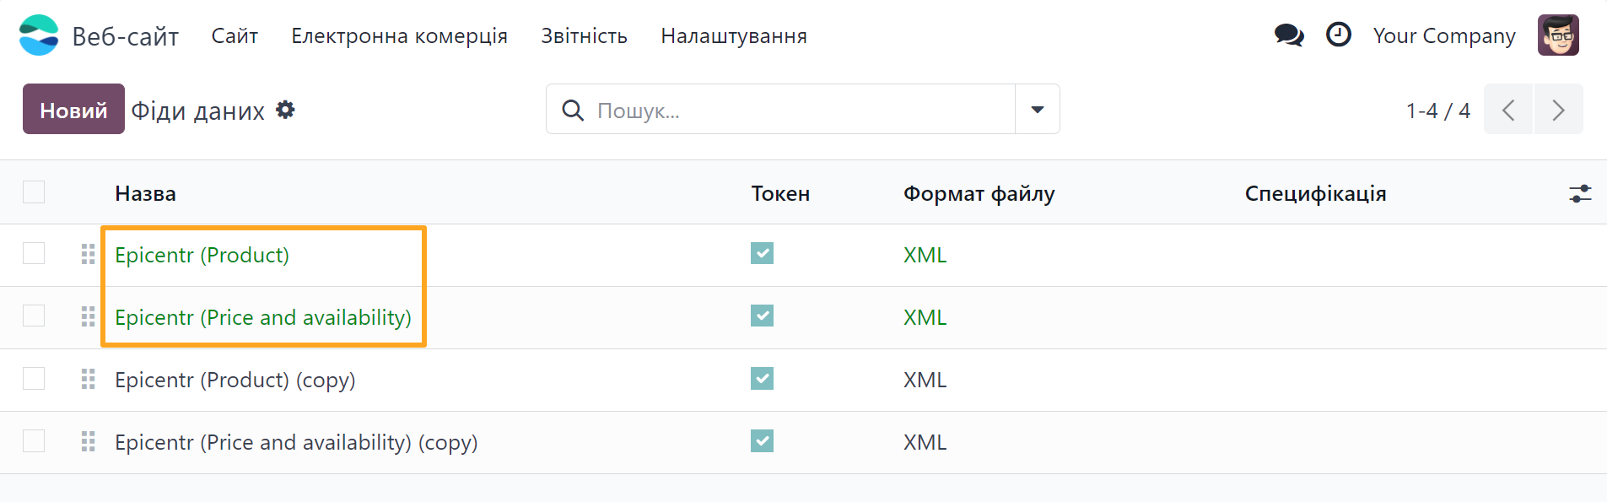Select all rows via header checkbox
The height and width of the screenshot is (502, 1607).
(x=33, y=192)
